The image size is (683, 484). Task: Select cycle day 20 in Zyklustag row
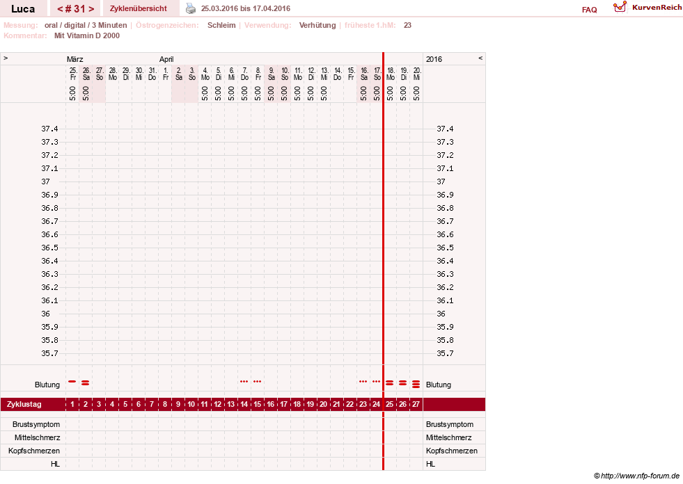coord(323,404)
